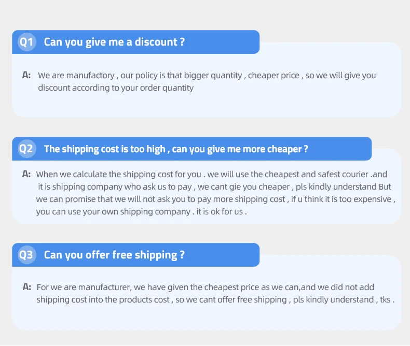This screenshot has width=410, height=346.
Task: Expand the "shipping cost is too high" question
Action: tap(176, 149)
